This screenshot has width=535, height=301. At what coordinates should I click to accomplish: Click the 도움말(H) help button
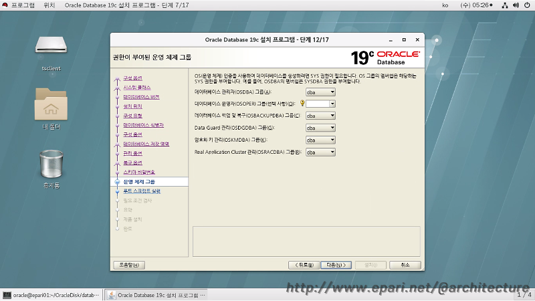click(x=129, y=265)
